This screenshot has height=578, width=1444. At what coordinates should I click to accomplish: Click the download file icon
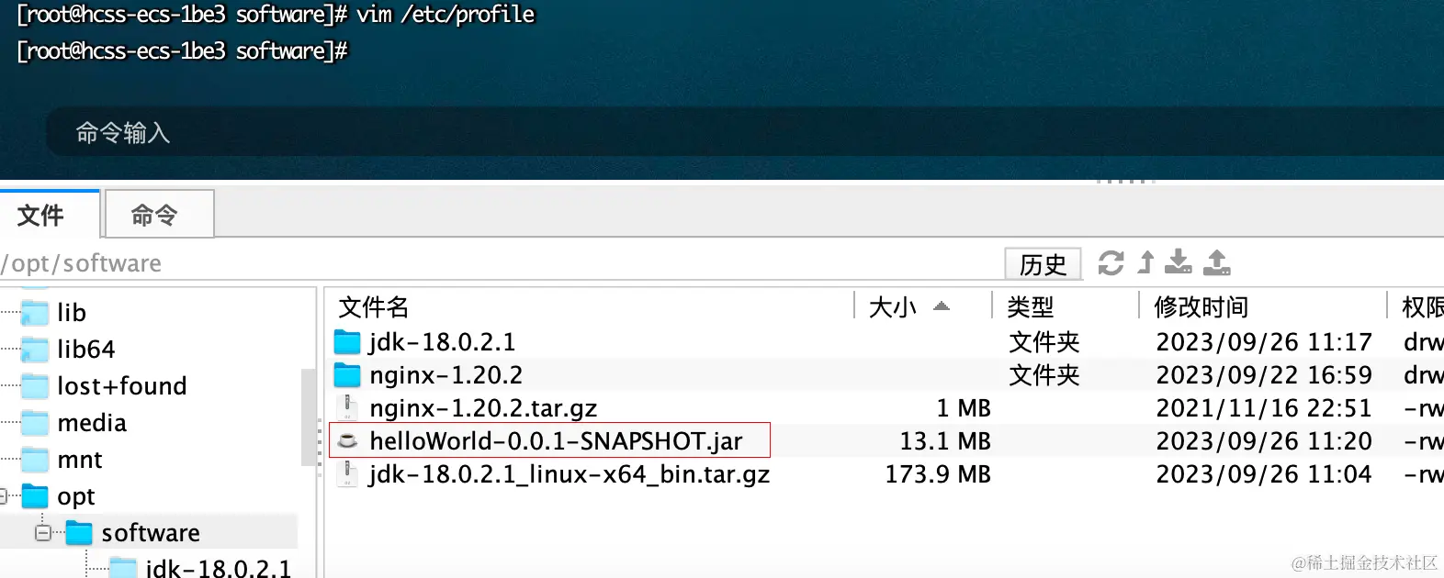pyautogui.click(x=1178, y=262)
